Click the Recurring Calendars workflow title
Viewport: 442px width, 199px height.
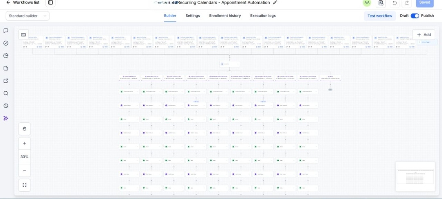point(223,2)
